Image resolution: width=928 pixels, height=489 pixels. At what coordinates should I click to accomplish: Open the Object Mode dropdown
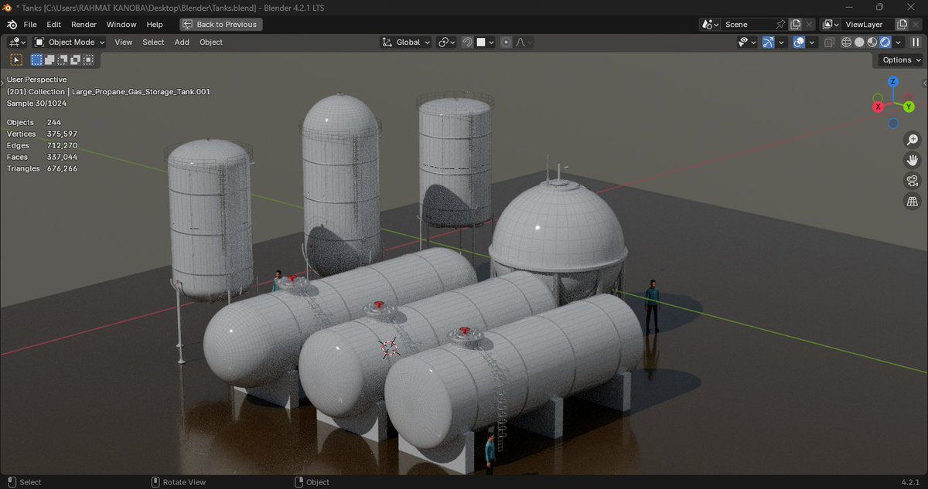point(68,42)
